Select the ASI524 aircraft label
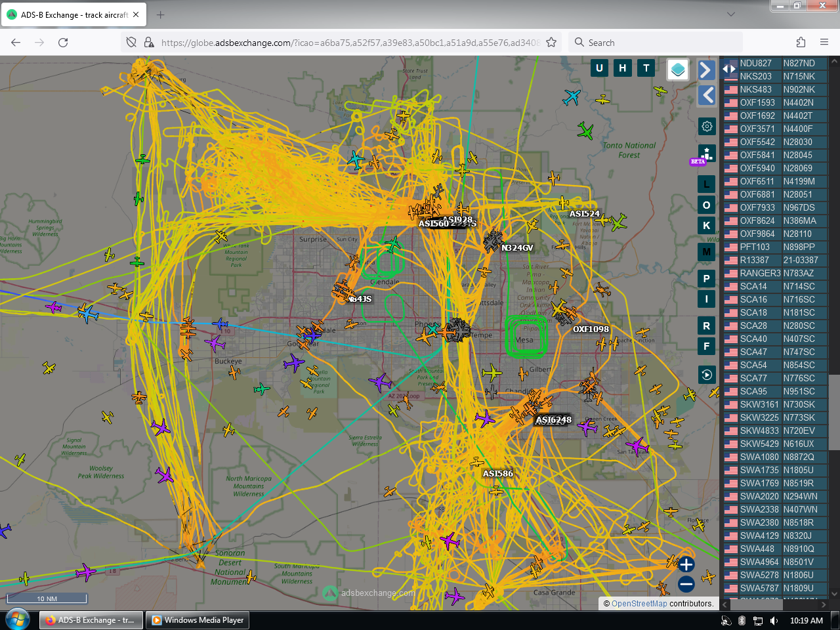 click(x=585, y=214)
